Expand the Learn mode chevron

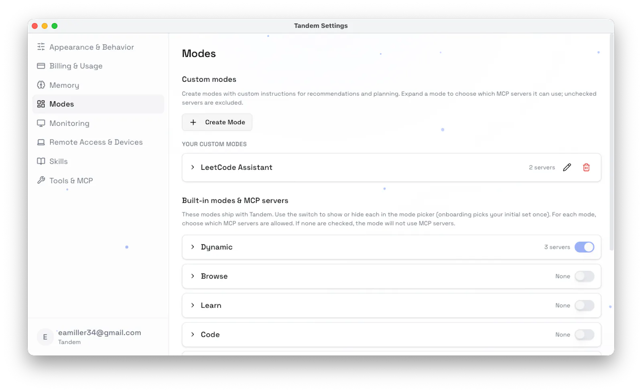[x=193, y=306]
